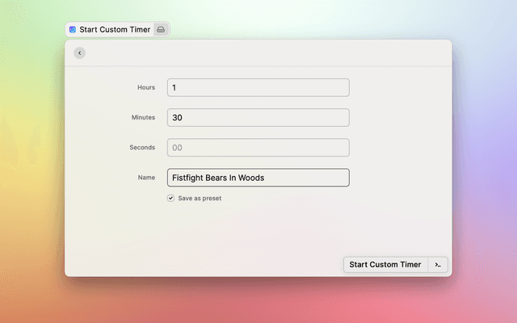Click the blue timer app icon
Screen dimensions: 517x323
73,30
